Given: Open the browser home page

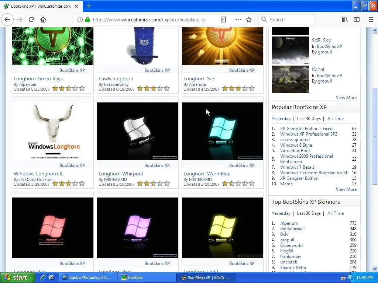Looking at the screenshot, I should click(43, 20).
